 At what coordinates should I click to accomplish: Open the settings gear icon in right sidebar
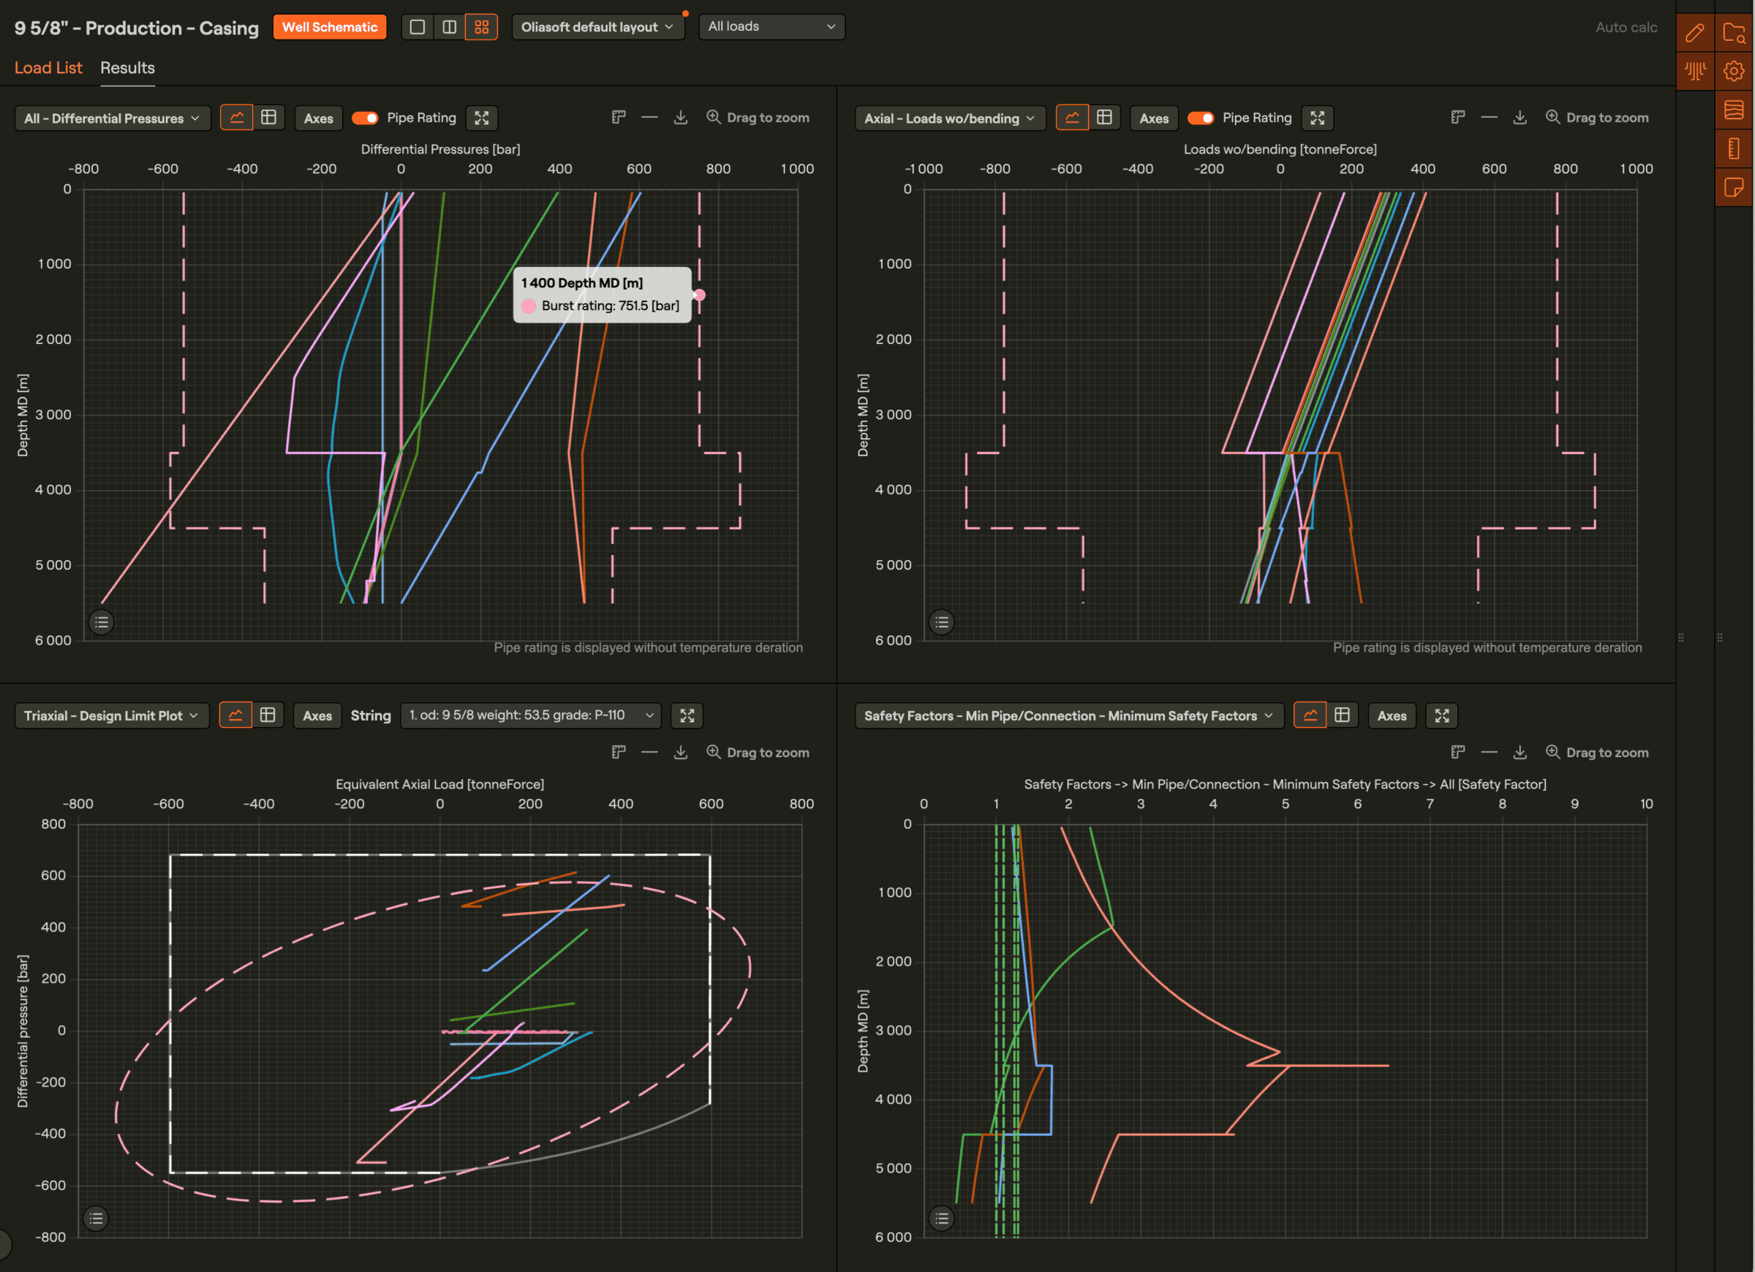[x=1734, y=71]
